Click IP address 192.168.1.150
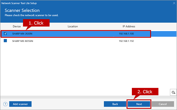The image size is (177, 110). pyautogui.click(x=126, y=41)
